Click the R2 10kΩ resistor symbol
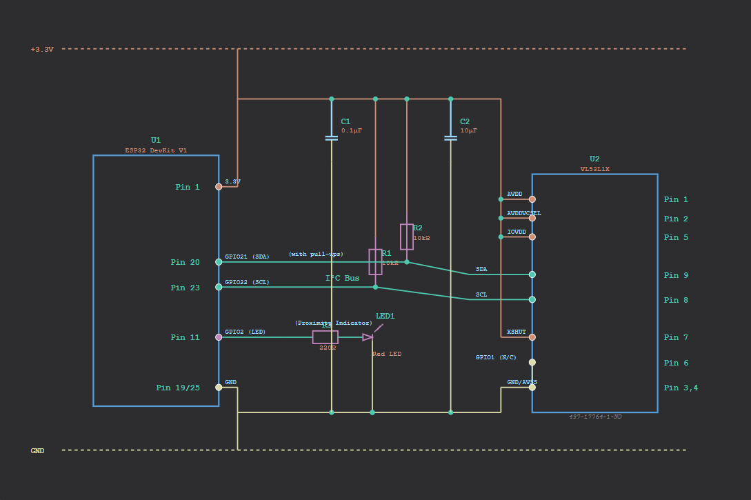 click(407, 237)
